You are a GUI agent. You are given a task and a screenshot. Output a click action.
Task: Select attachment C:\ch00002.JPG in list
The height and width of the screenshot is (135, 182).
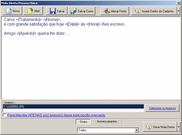click(x=73, y=107)
